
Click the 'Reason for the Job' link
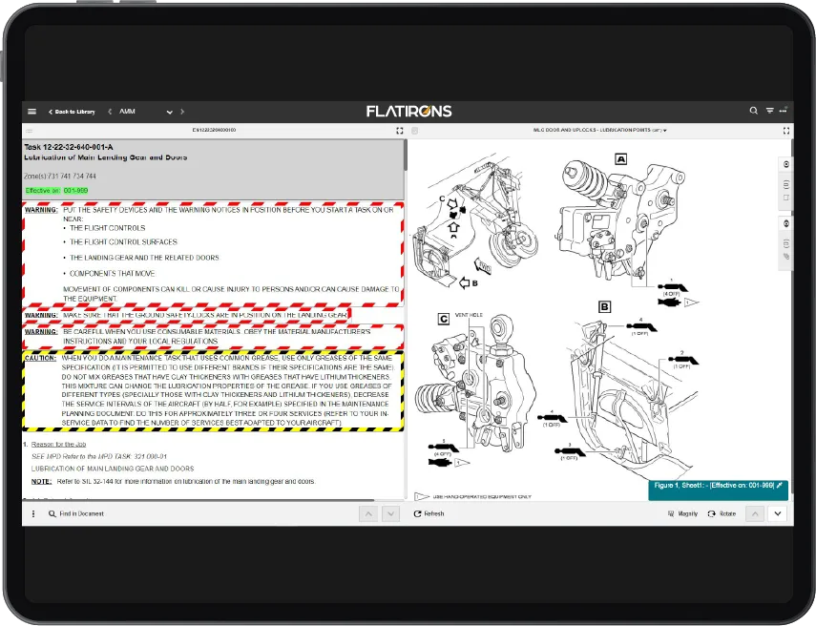[59, 445]
